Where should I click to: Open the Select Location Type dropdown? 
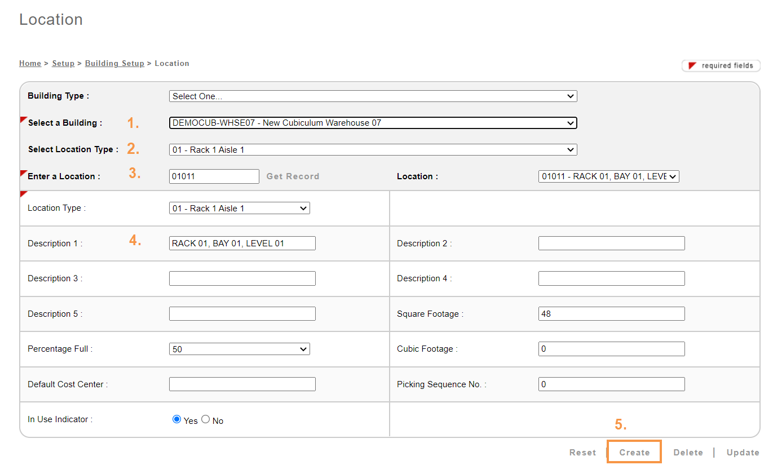coord(373,150)
